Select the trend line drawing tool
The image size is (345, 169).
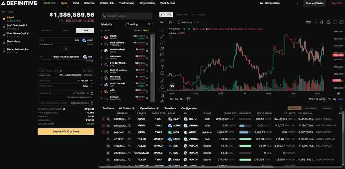[162, 36]
